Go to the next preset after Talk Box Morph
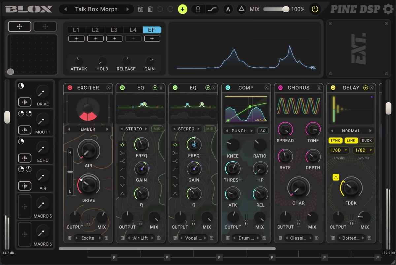Viewport: 396px width, 265px height. [128, 9]
